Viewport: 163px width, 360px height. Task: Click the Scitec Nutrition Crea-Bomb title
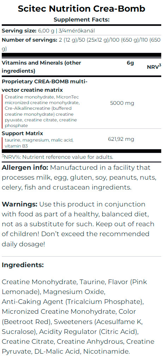click(81, 8)
